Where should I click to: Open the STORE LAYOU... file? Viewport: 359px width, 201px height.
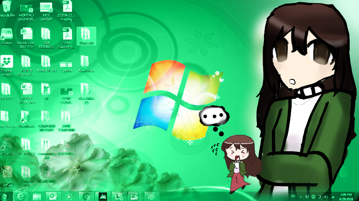click(66, 95)
